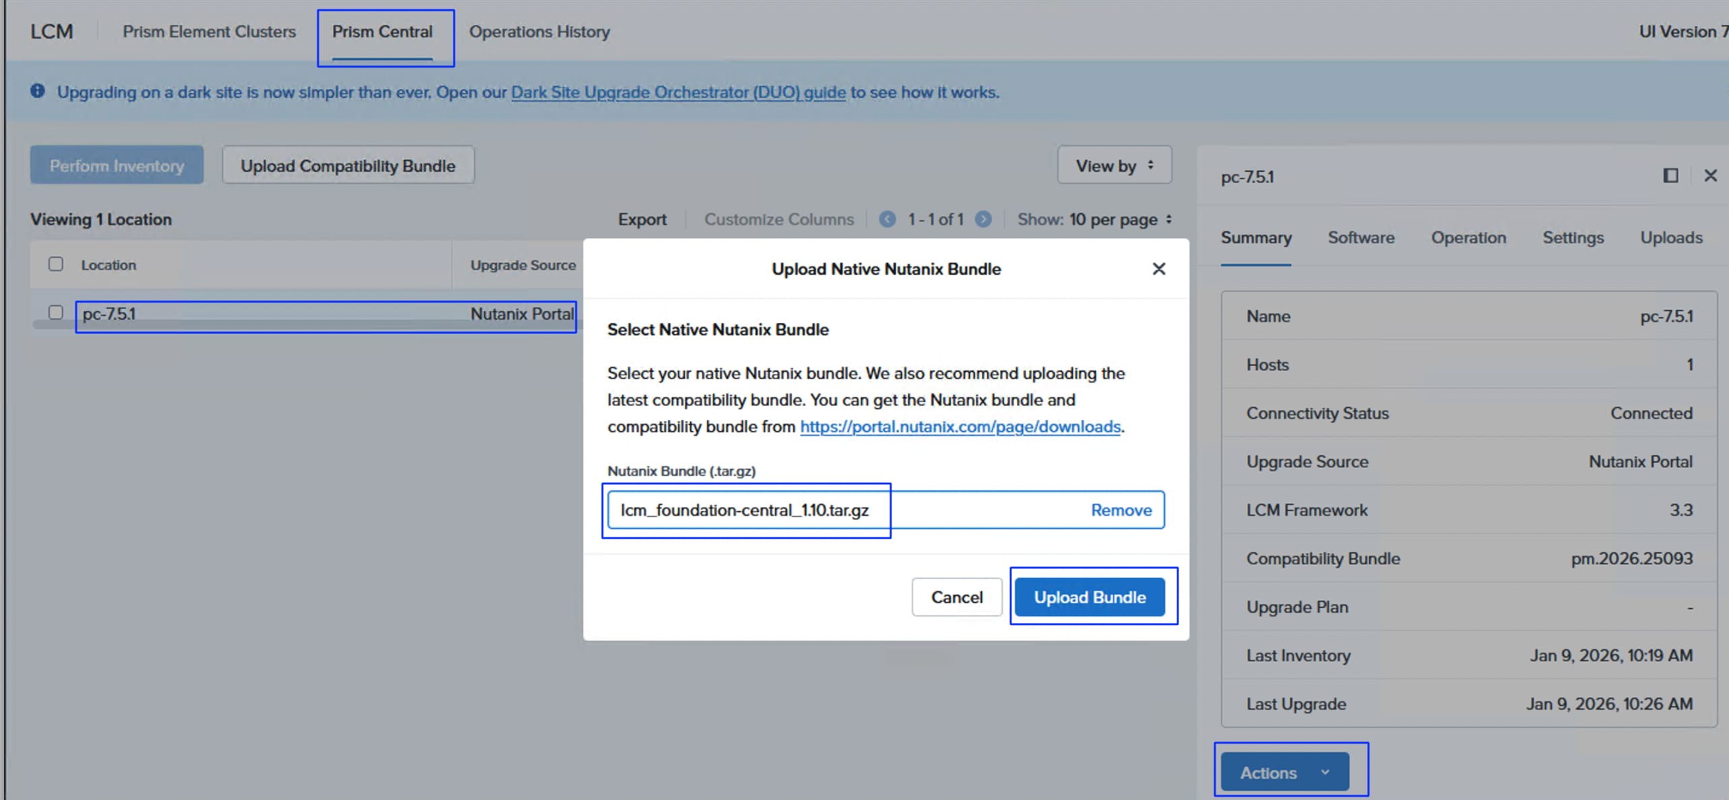Viewport: 1729px width, 800px height.
Task: Close the pc-7.5.1 side panel
Action: pyautogui.click(x=1709, y=176)
